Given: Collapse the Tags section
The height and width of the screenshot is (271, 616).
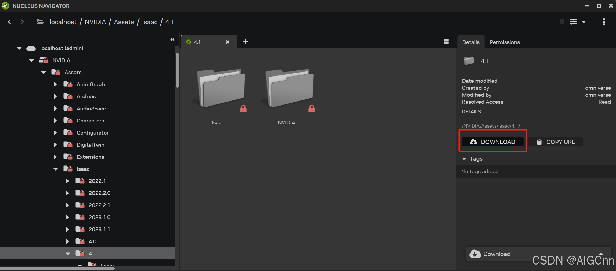Looking at the screenshot, I should tap(464, 159).
